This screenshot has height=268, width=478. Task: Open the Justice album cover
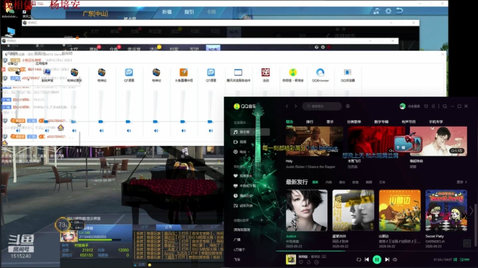(x=306, y=210)
